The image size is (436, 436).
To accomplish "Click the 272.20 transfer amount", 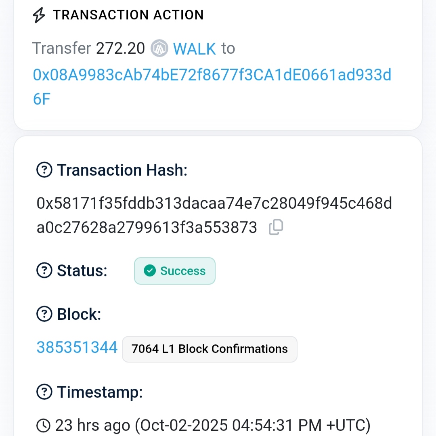I will click(120, 49).
